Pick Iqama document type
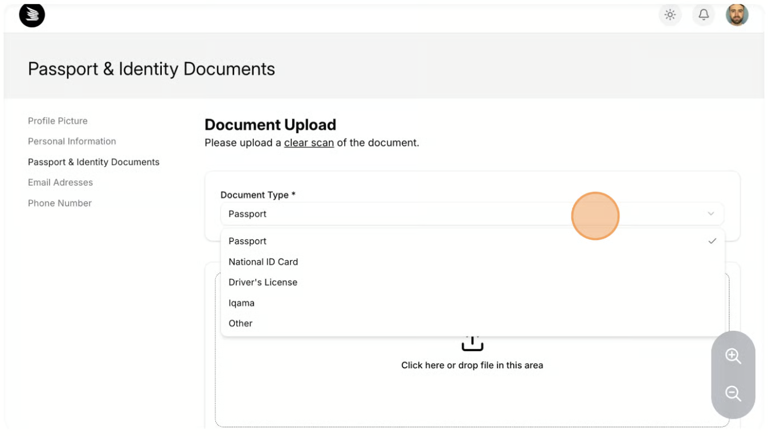 point(242,303)
